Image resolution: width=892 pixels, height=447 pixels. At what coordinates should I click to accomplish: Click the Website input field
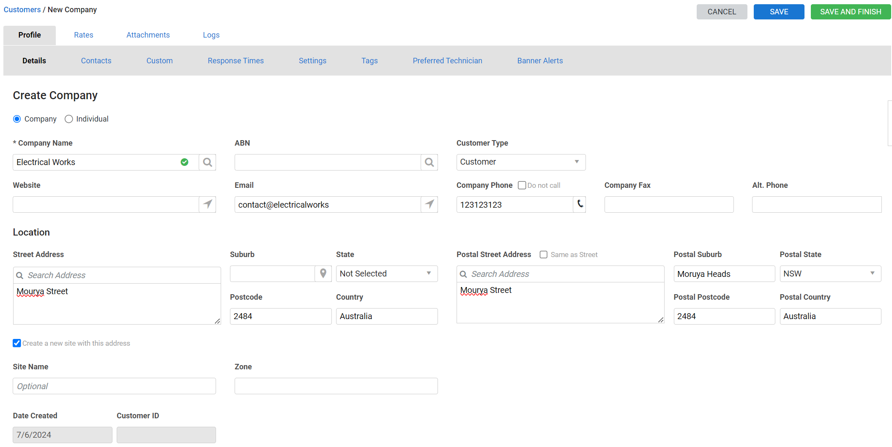pyautogui.click(x=106, y=204)
